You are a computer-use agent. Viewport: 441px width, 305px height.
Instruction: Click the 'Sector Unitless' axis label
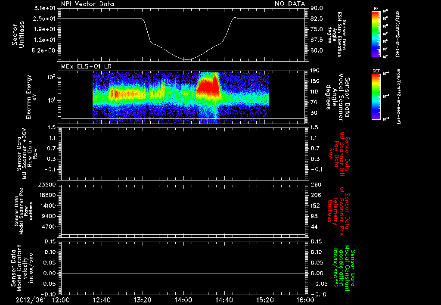pyautogui.click(x=18, y=34)
